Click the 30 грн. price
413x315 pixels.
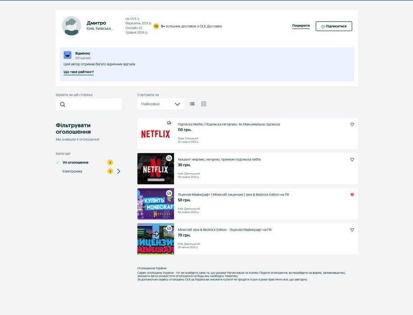pyautogui.click(x=184, y=165)
